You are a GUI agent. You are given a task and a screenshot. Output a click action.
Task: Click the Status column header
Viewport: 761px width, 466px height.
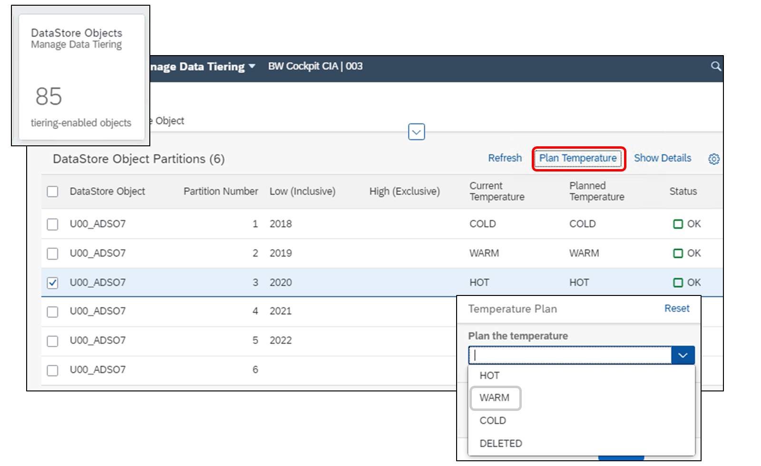[683, 191]
